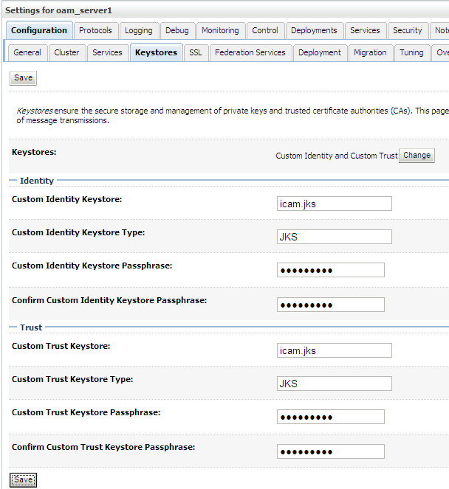Click the top Save button
The width and height of the screenshot is (449, 489).
(23, 78)
